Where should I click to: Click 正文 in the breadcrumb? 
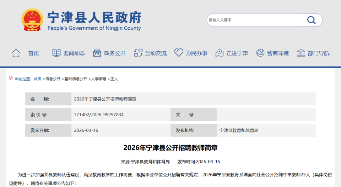[114, 79]
